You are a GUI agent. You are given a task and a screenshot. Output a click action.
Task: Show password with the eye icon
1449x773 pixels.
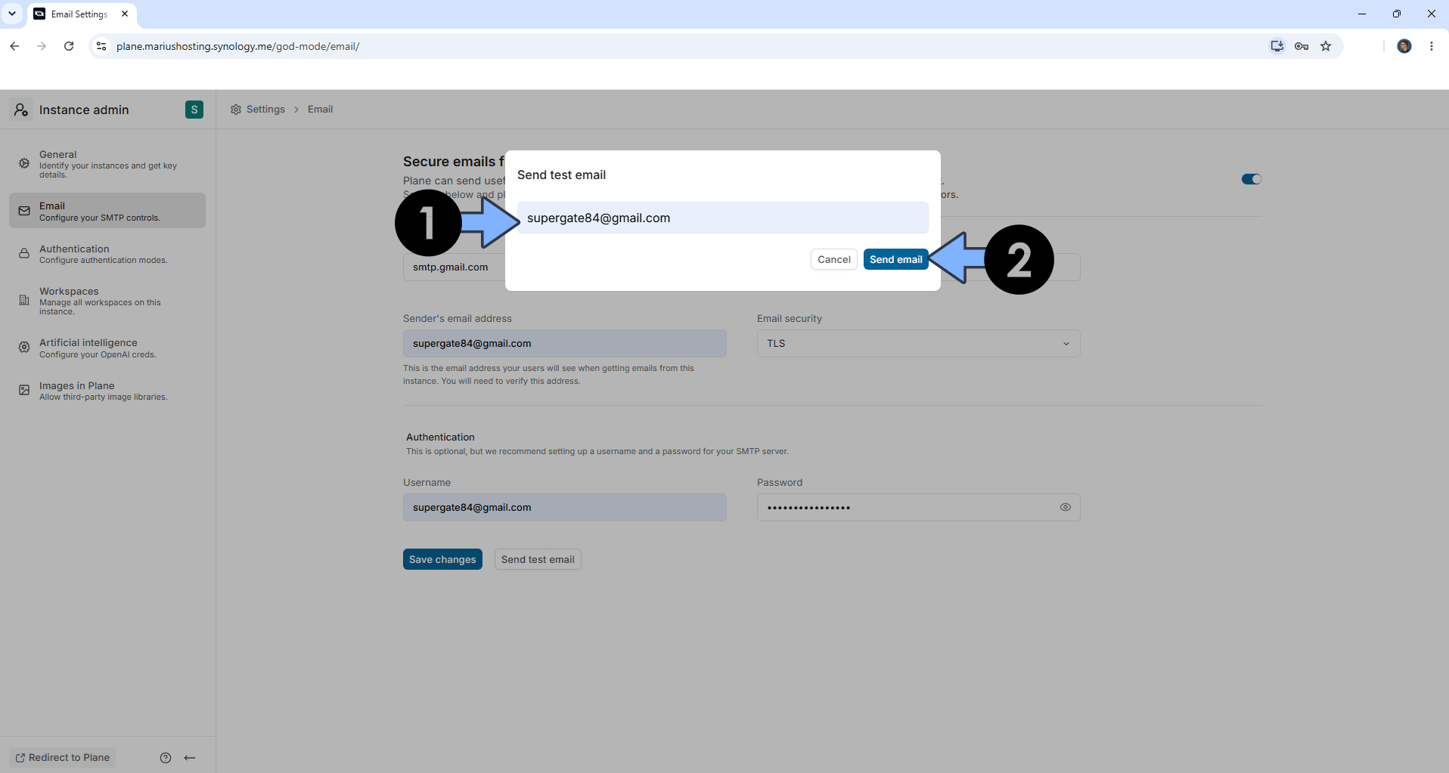pyautogui.click(x=1065, y=507)
